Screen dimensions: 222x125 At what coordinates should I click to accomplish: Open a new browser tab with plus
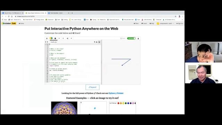pos(72,13)
